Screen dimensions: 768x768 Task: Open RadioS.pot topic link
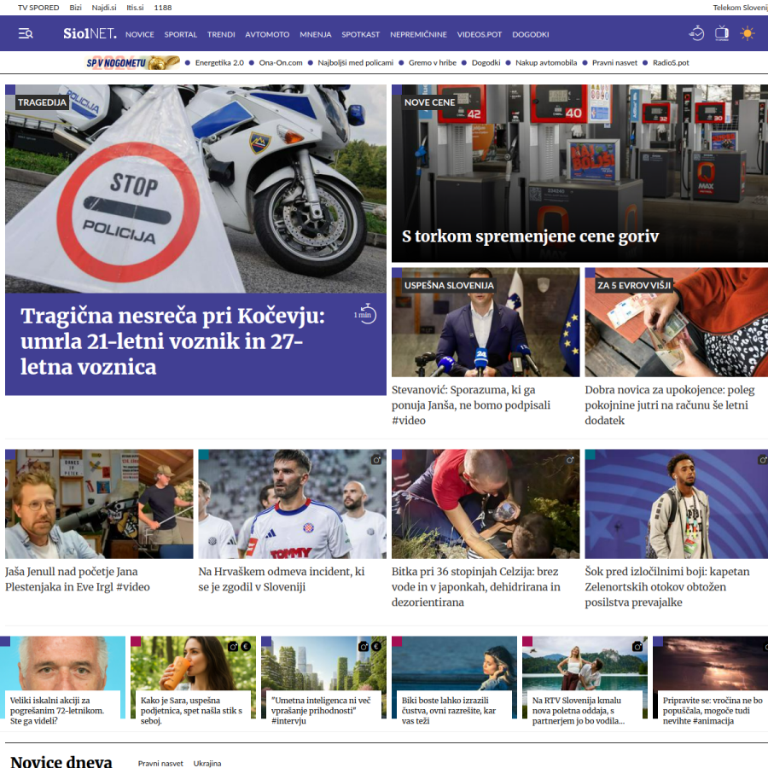671,62
